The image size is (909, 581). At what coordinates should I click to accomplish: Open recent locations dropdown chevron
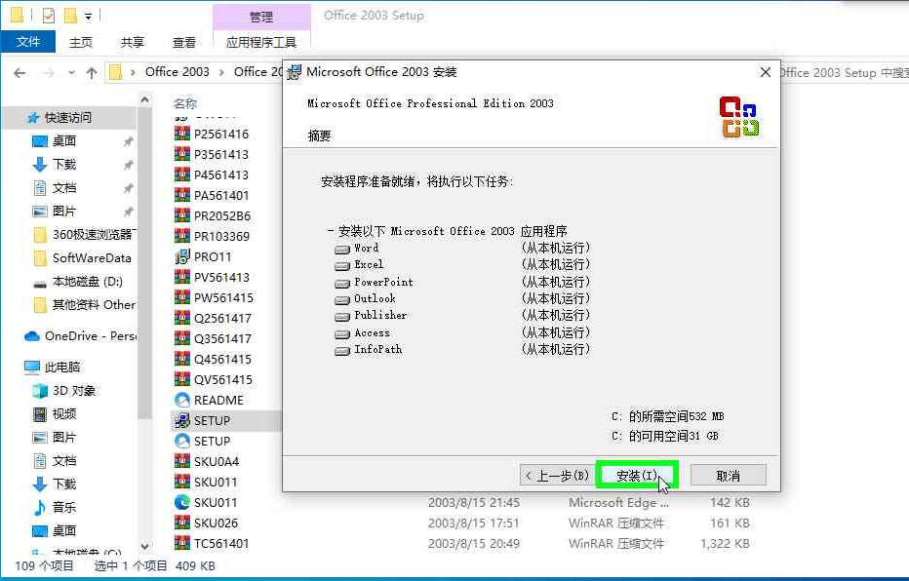pyautogui.click(x=71, y=73)
